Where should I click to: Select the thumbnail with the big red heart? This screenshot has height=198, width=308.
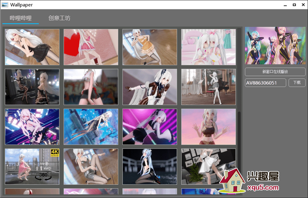tap(91, 47)
